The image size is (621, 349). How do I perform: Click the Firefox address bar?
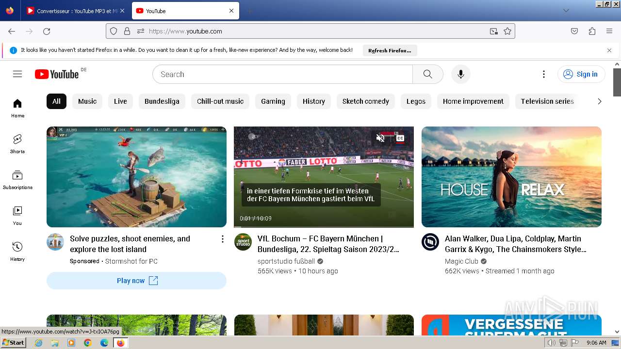(x=310, y=31)
